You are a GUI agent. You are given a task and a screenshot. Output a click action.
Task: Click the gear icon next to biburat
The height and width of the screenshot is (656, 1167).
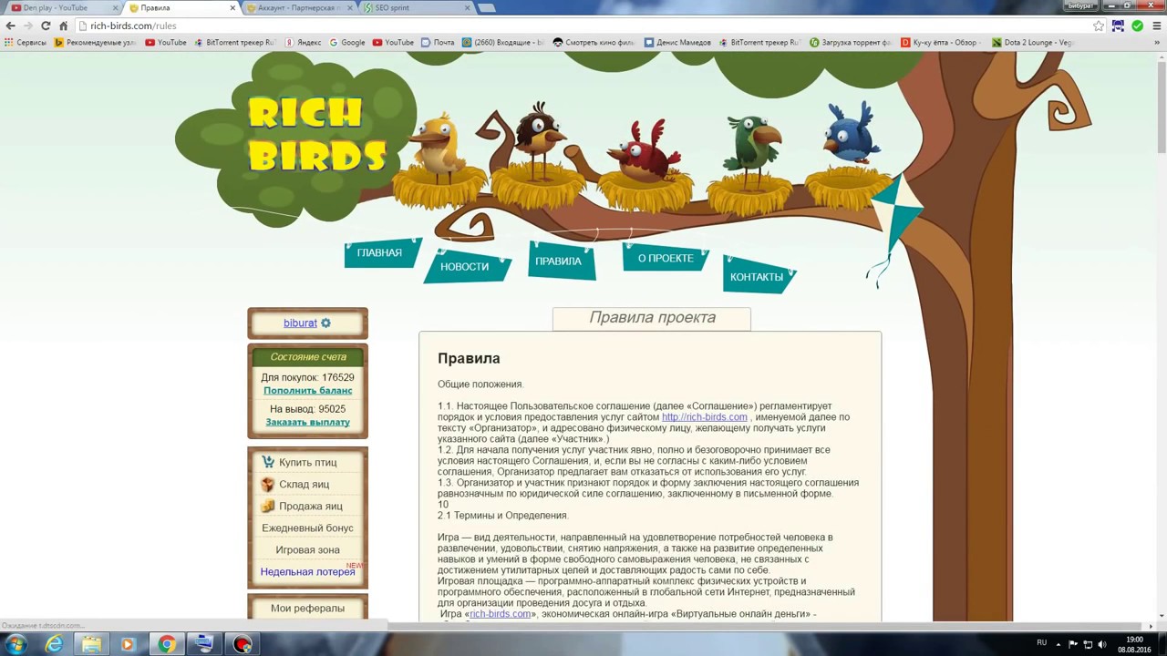325,323
